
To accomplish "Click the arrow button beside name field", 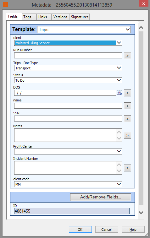I will 127,106.
